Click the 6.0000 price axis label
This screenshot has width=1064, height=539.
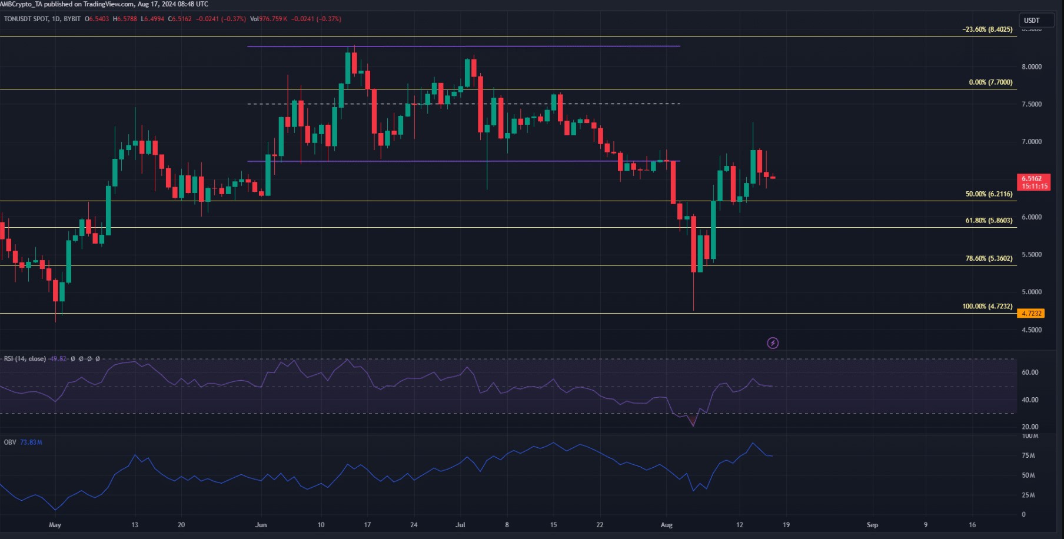(x=1032, y=217)
